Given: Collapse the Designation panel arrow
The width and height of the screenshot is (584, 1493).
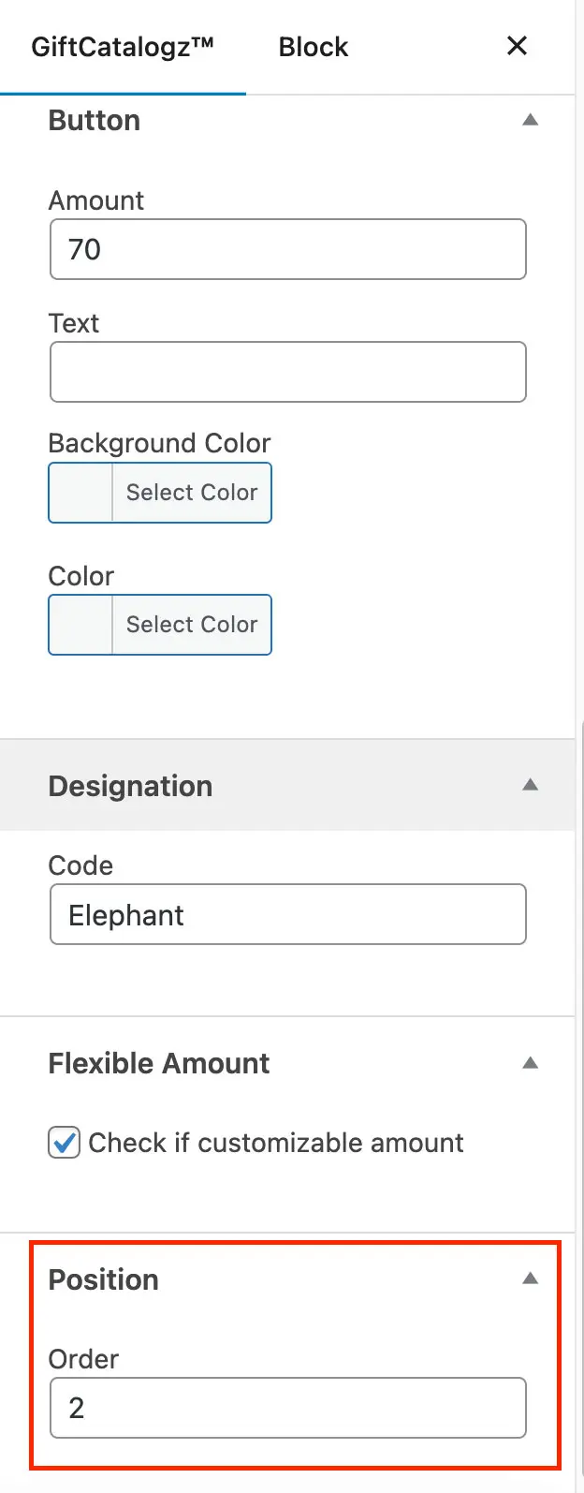Looking at the screenshot, I should [530, 785].
